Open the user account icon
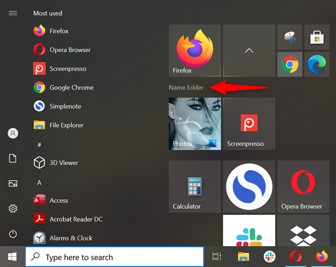336x267 pixels. tap(13, 133)
